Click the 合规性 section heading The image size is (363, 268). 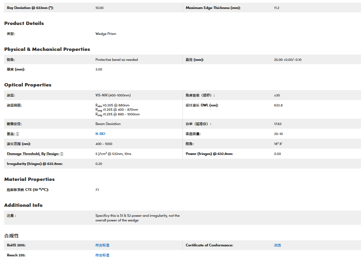tap(12, 236)
